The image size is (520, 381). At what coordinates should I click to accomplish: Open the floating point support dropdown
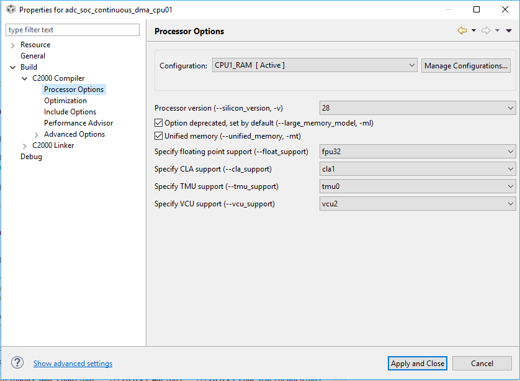click(x=417, y=152)
